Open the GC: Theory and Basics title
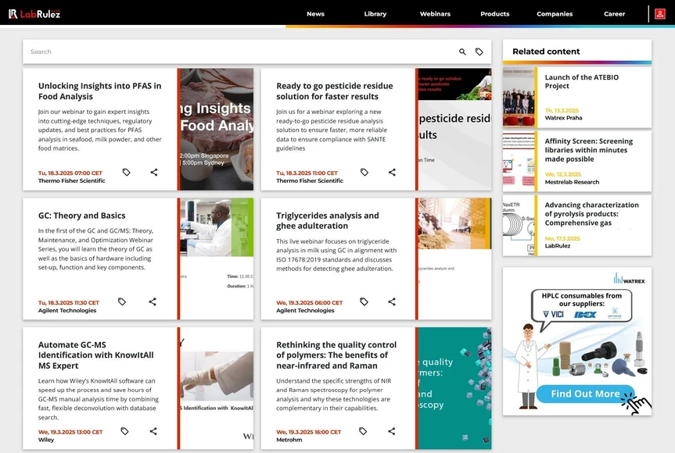The image size is (675, 453). pos(82,216)
